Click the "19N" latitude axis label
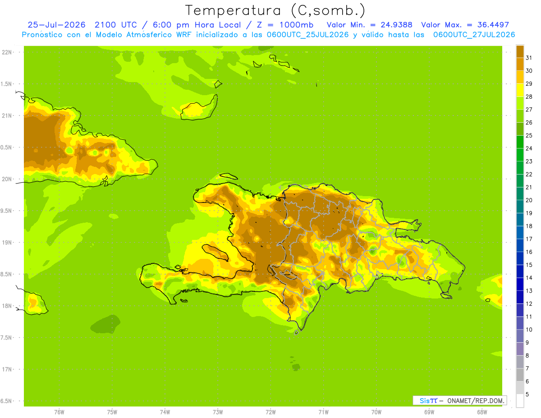This screenshot has width=541, height=418. coord(7,242)
